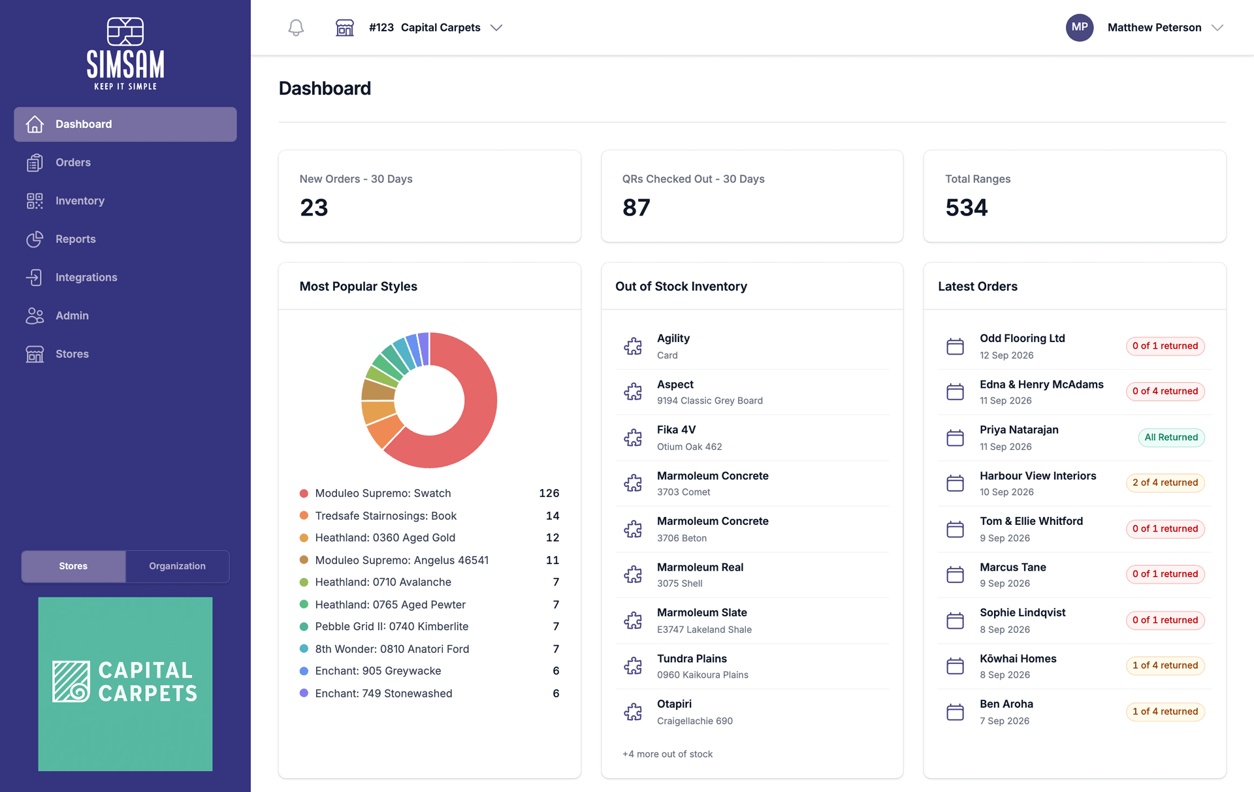Viewport: 1254px width, 792px height.
Task: Open the Stores sidebar menu item
Action: coord(125,354)
